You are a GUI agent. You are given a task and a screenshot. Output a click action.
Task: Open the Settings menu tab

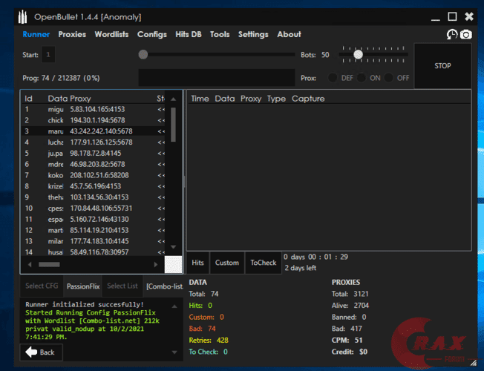tap(253, 34)
